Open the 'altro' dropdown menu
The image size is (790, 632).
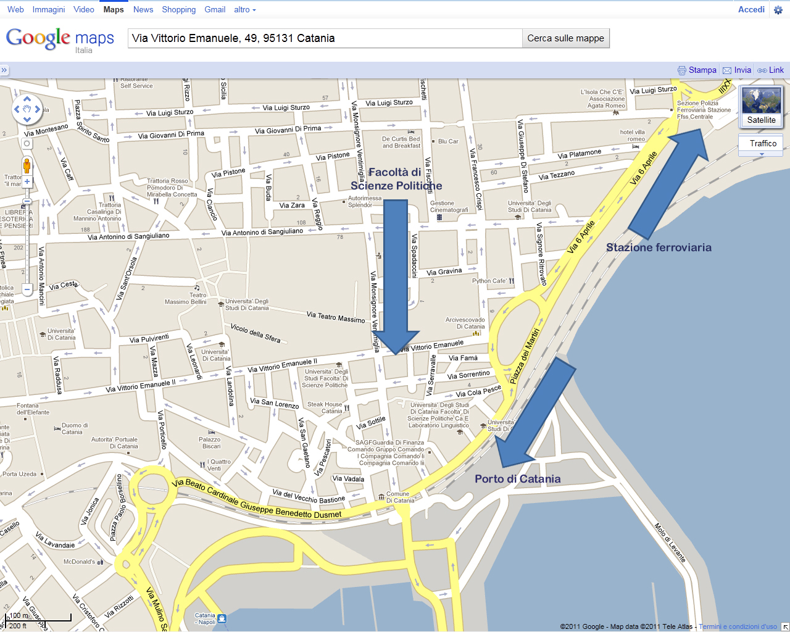pyautogui.click(x=244, y=9)
